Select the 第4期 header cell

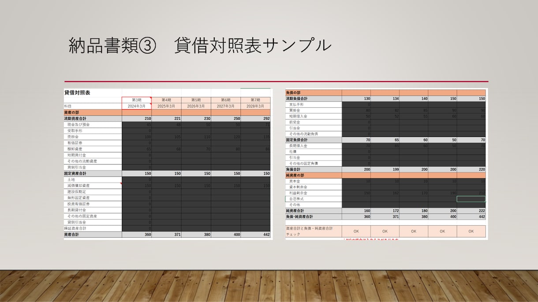[x=166, y=100]
